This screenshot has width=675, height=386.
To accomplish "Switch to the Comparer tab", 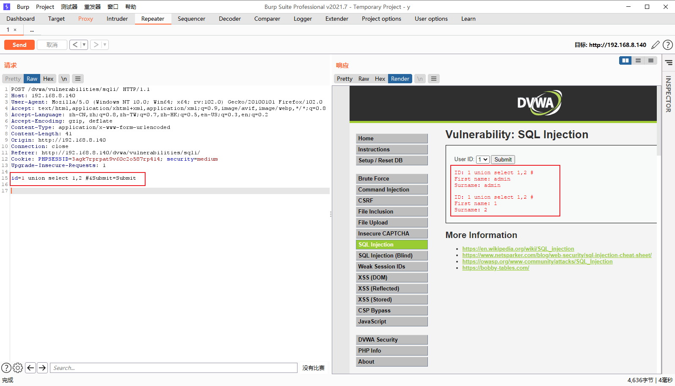I will [x=267, y=19].
